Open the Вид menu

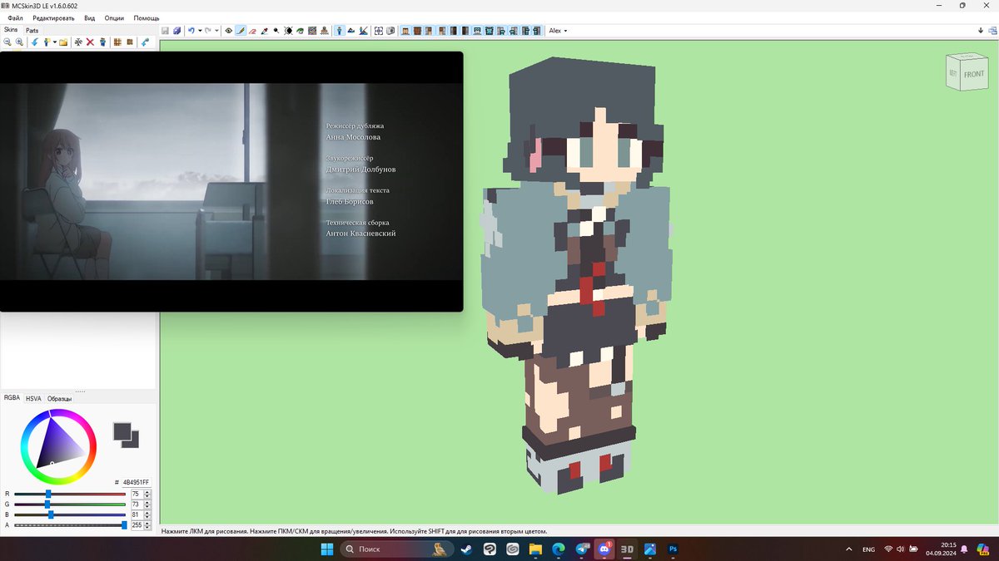pos(90,17)
